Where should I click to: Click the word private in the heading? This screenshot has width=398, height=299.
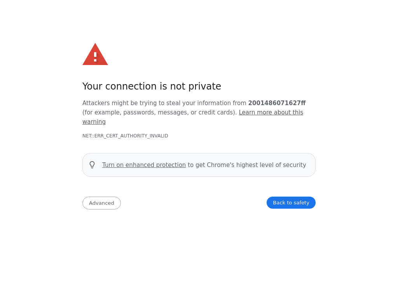[204, 86]
